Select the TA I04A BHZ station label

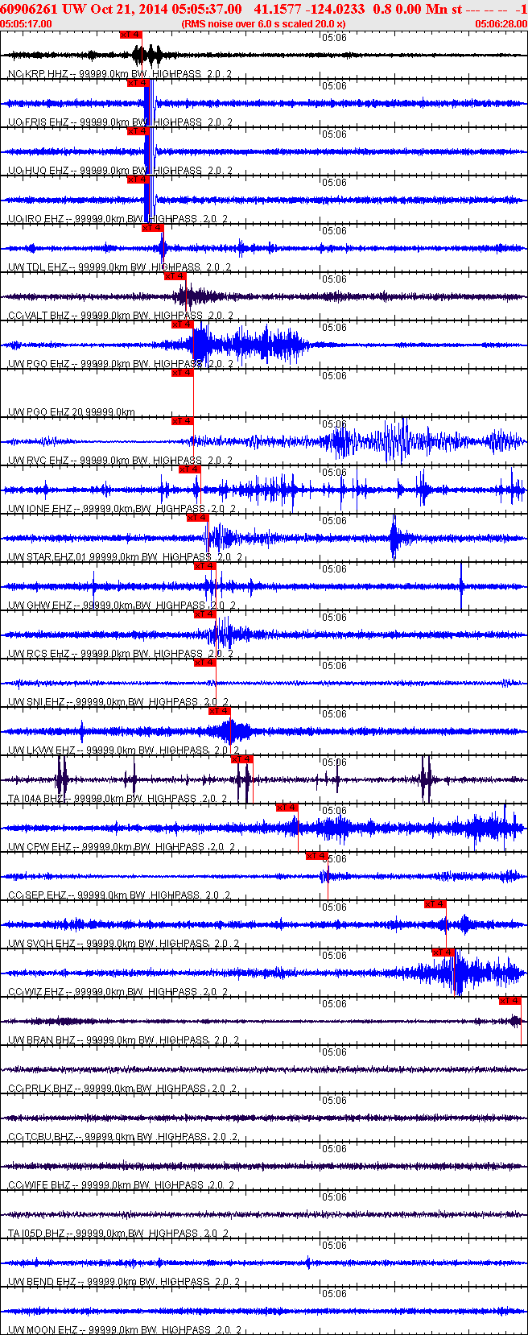pos(118,799)
